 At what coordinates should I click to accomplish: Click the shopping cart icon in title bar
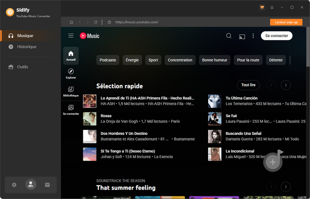(x=262, y=8)
